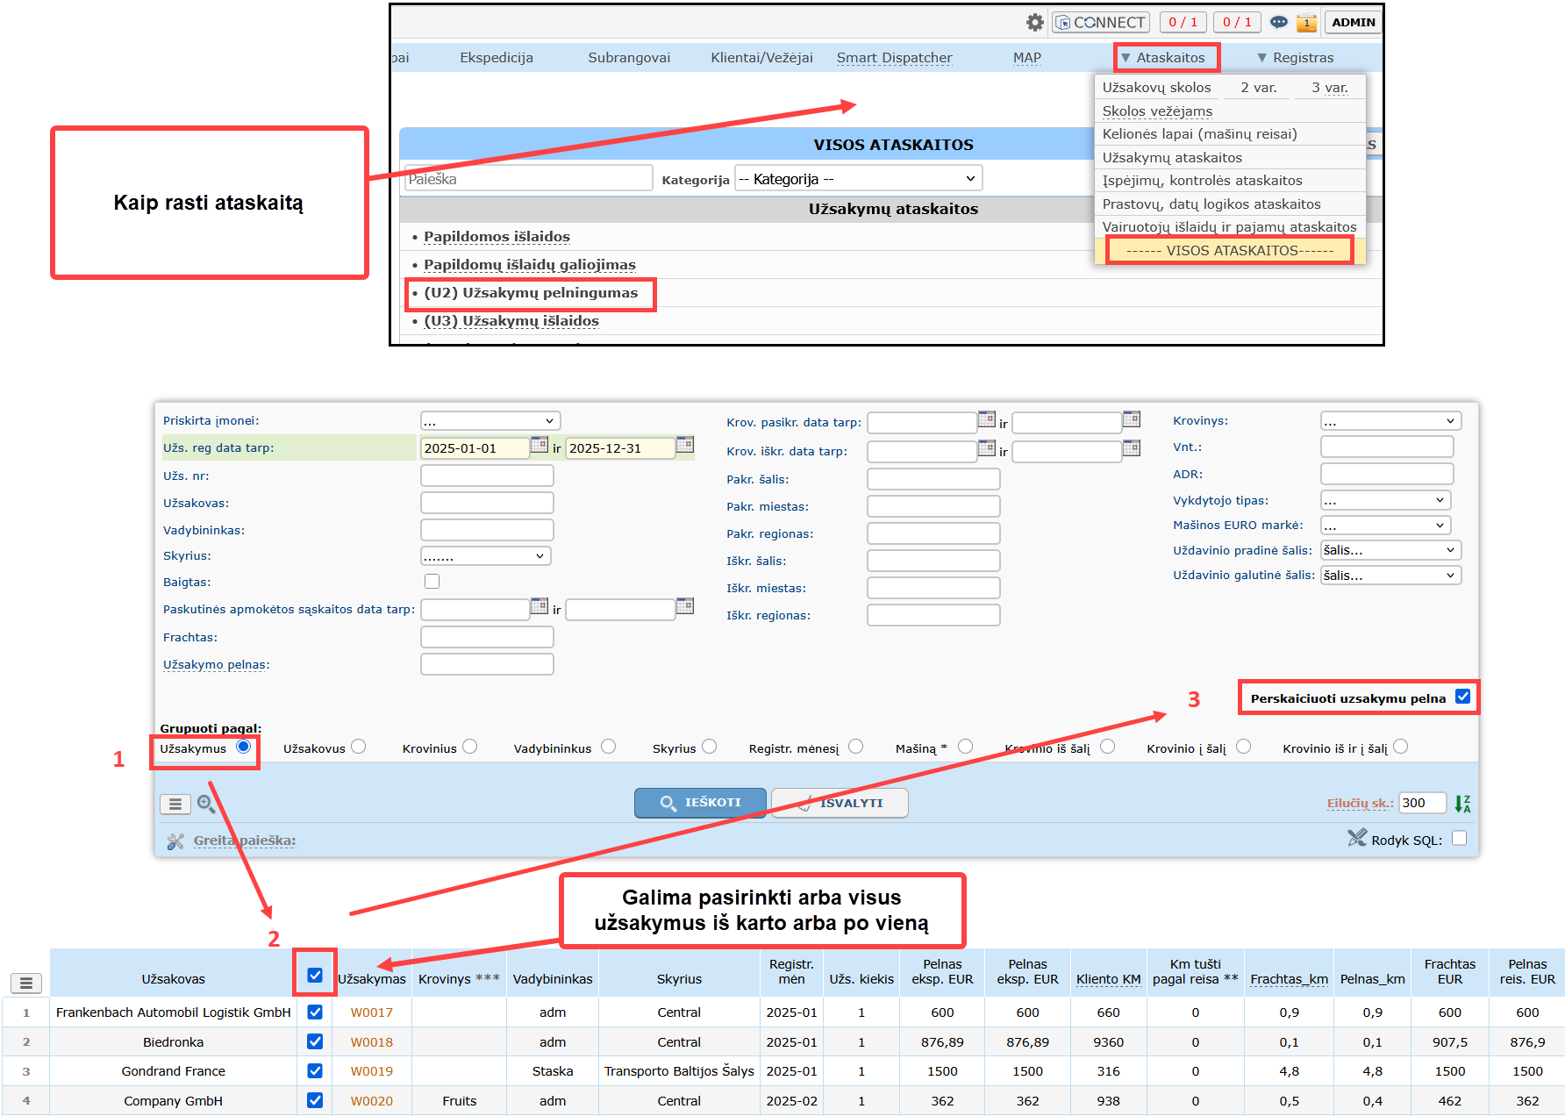Toggle Perskaiciuoti uzsakymu pelna checkbox

pyautogui.click(x=1462, y=697)
